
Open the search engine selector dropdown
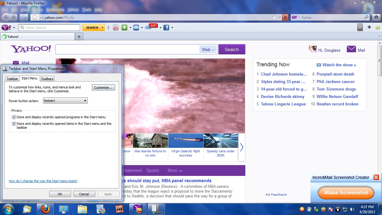[x=295, y=17]
